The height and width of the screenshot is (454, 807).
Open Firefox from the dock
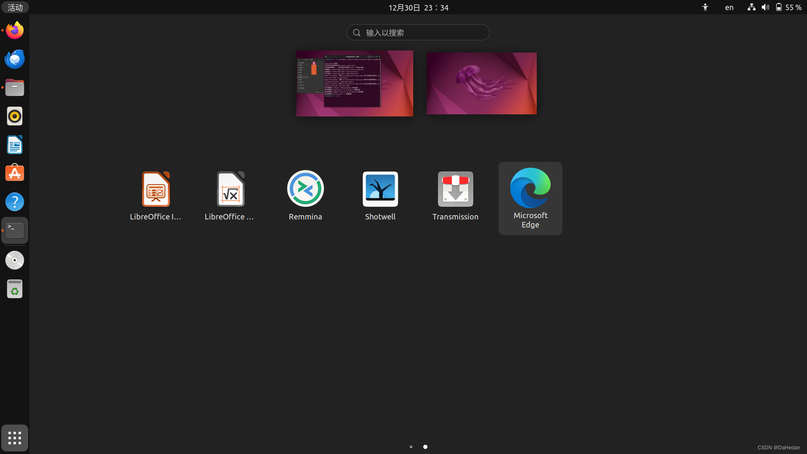[x=15, y=30]
